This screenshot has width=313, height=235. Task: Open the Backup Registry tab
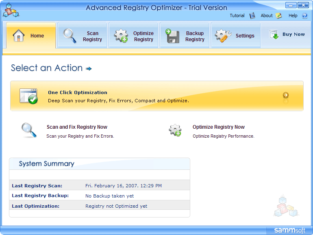[x=185, y=35]
